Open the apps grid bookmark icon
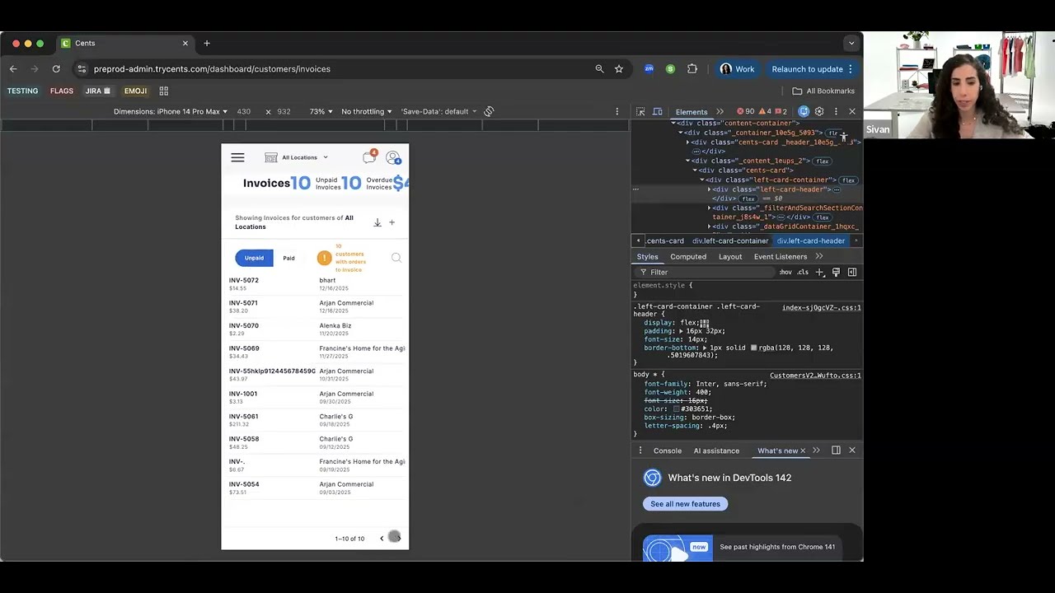This screenshot has height=593, width=1055. 164,91
